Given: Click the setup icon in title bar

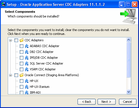Looking at the screenshot, I should click(x=4, y=4).
